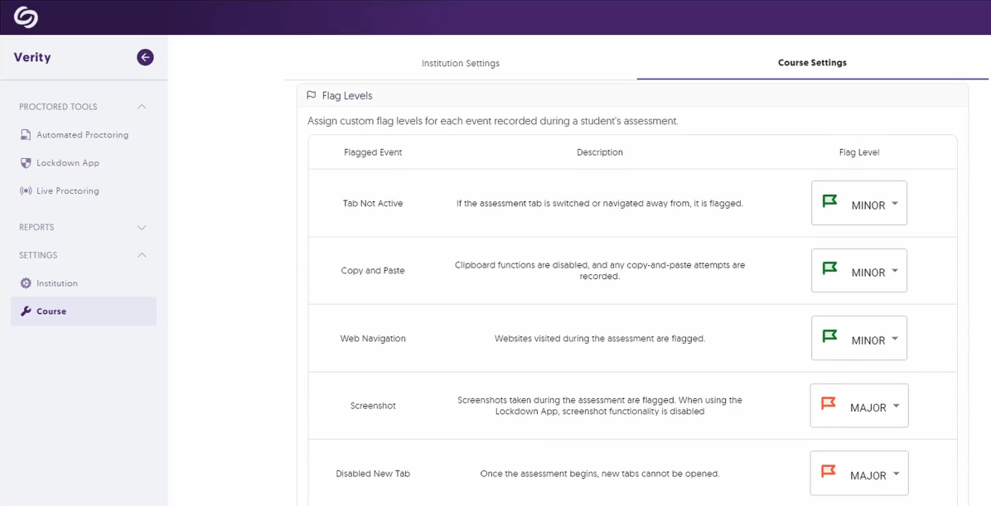Click the Lockdown App shield icon

(26, 162)
